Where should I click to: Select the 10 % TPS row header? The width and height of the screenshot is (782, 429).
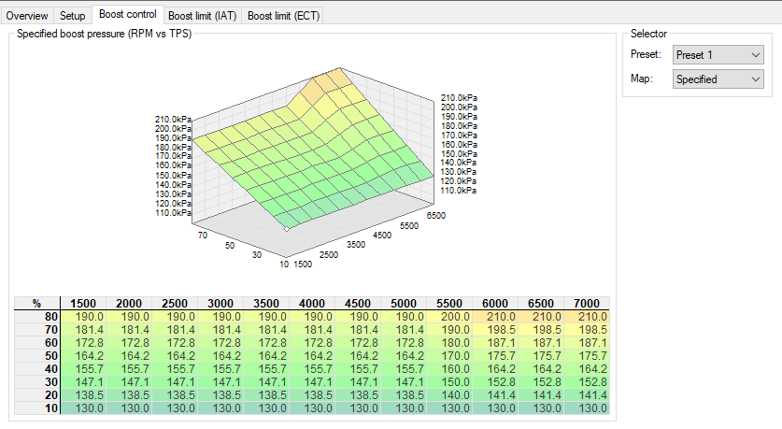click(37, 408)
